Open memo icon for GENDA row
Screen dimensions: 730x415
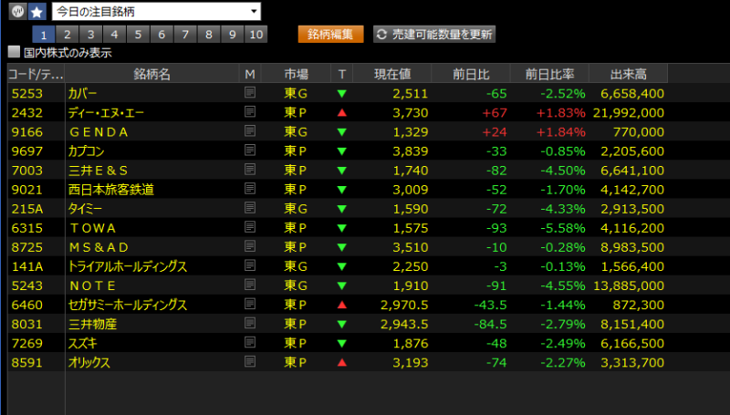[x=250, y=130]
